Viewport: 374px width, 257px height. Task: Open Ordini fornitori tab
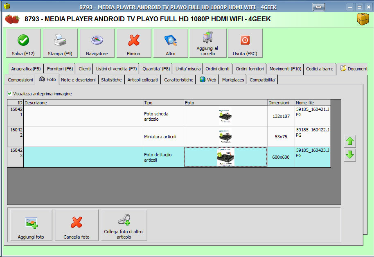click(x=250, y=69)
